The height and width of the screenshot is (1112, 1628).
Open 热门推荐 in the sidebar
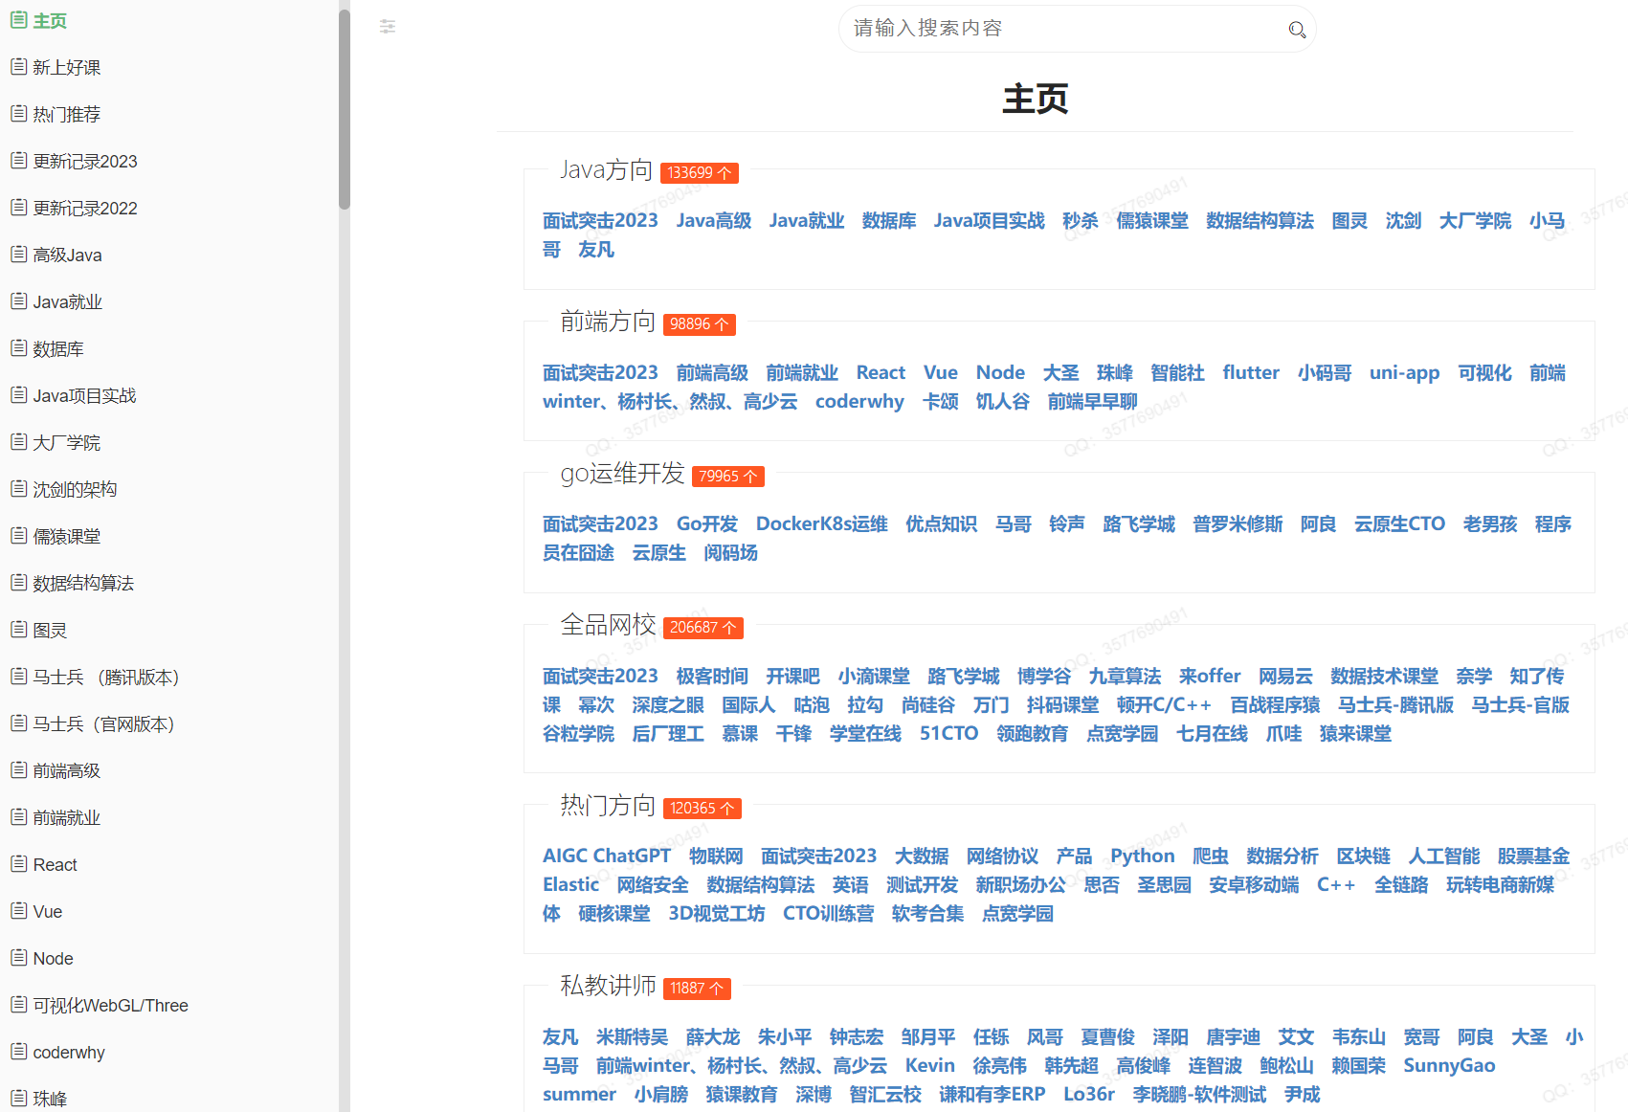click(66, 115)
